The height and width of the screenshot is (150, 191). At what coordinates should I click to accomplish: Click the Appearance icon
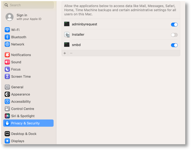click(7, 94)
